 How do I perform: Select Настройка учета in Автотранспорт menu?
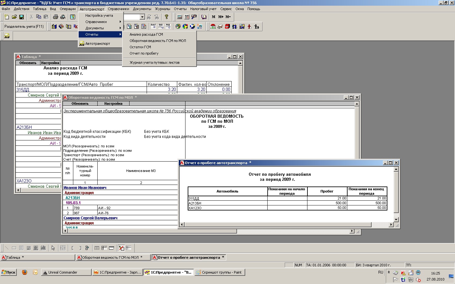100,15
